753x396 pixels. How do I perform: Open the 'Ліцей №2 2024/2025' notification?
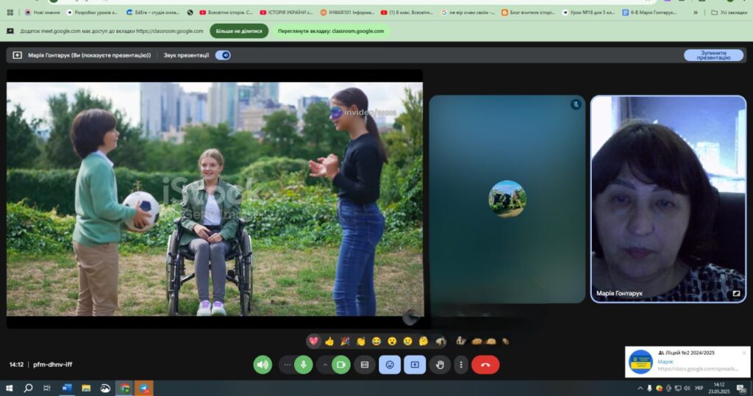(x=688, y=362)
